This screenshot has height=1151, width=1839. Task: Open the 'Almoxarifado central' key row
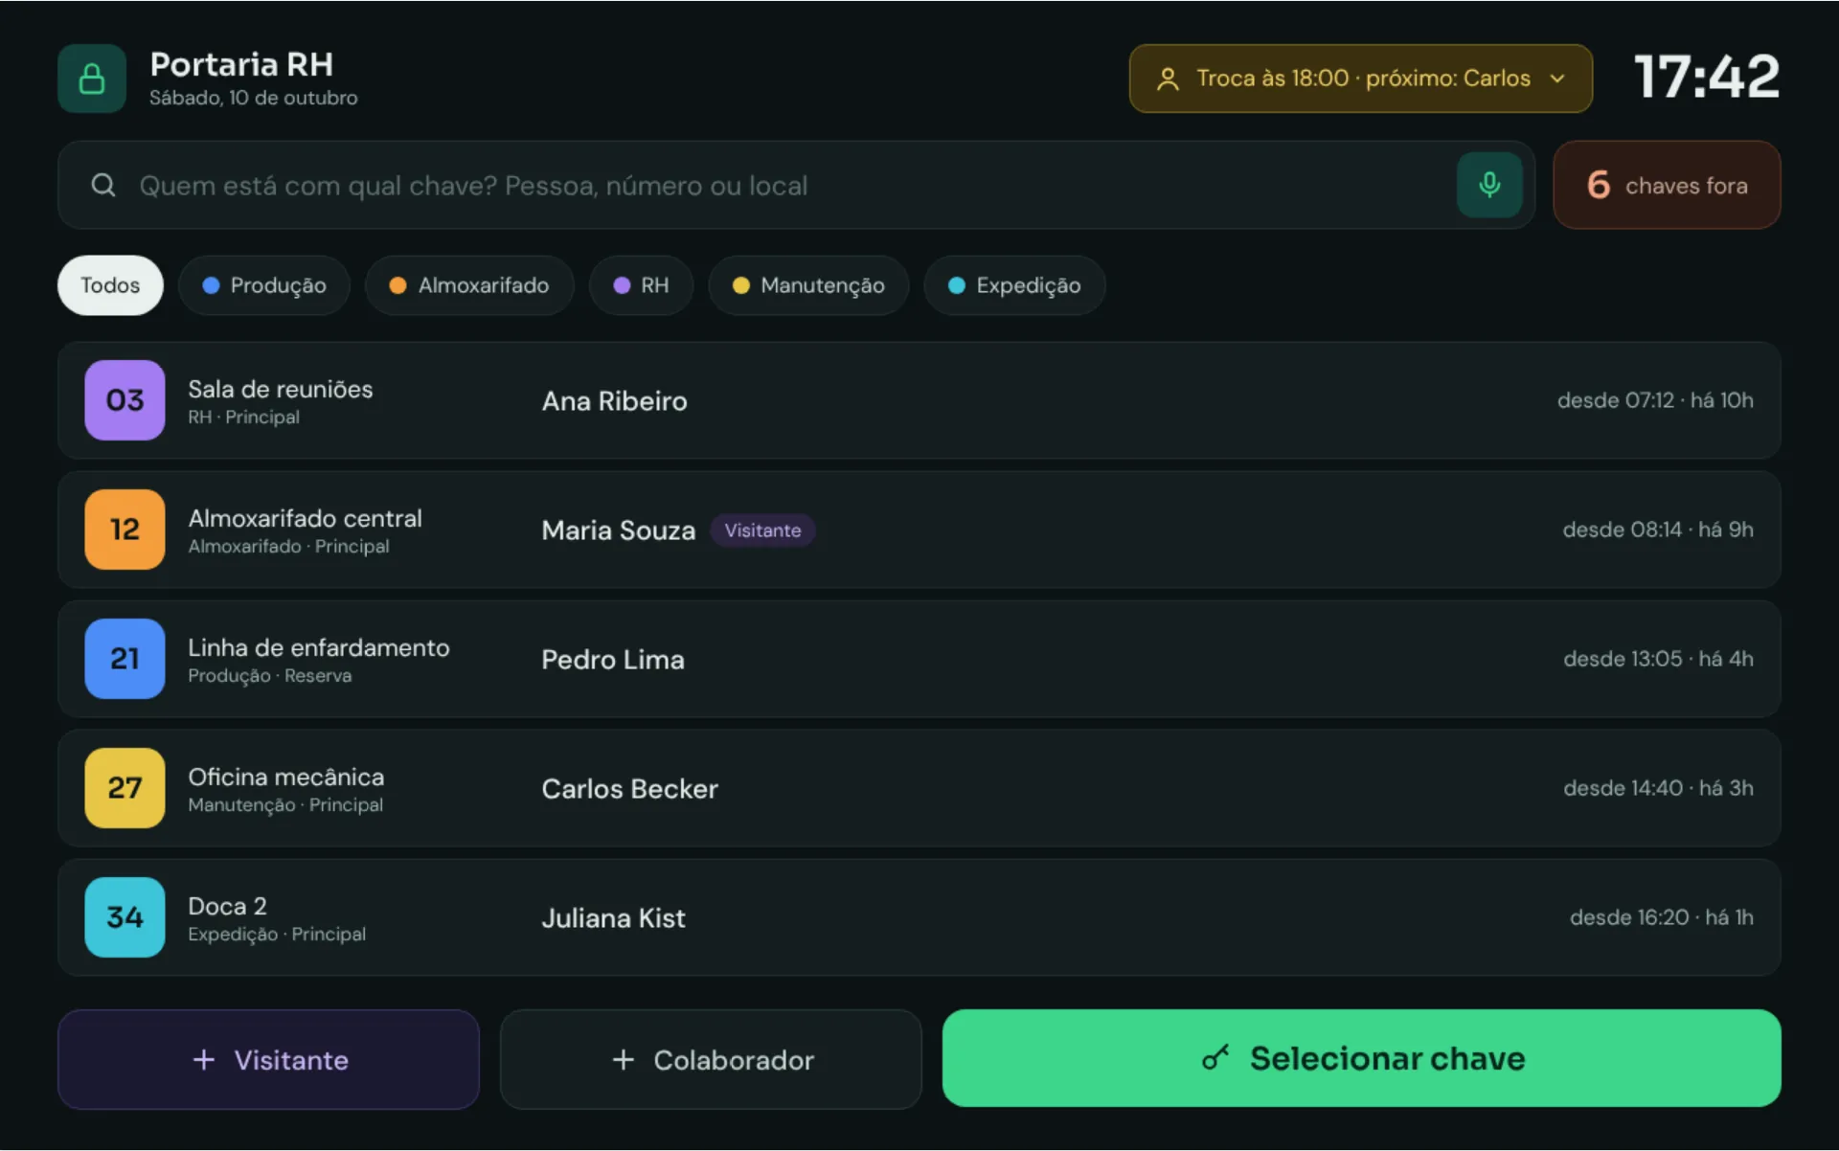pyautogui.click(x=919, y=530)
